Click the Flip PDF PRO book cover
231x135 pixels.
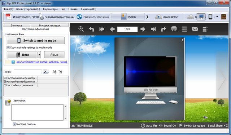[149, 79]
